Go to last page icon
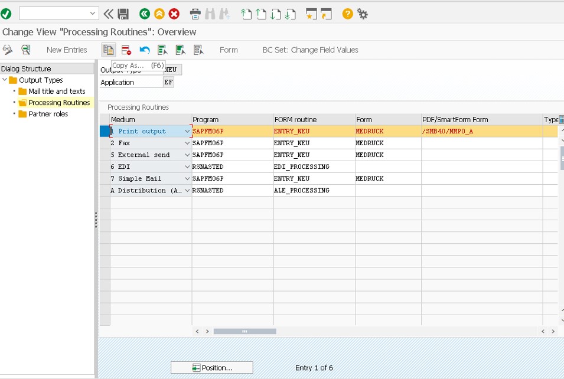 (x=291, y=14)
